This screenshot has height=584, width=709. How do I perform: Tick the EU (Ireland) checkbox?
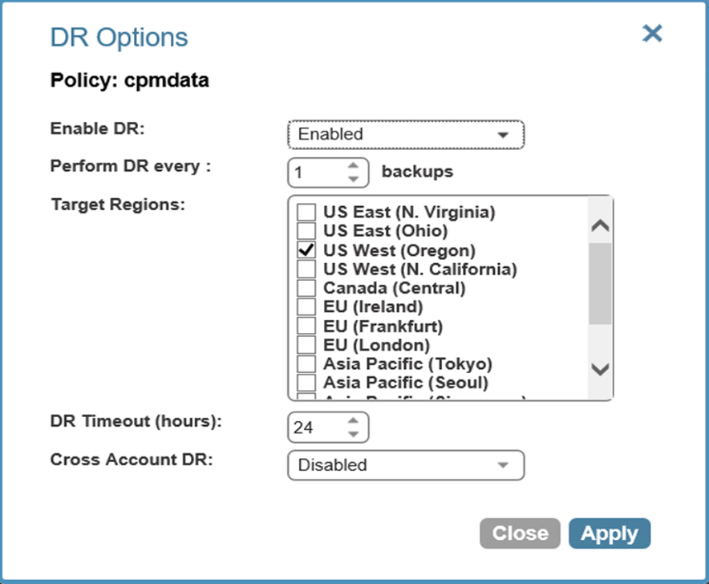[306, 306]
